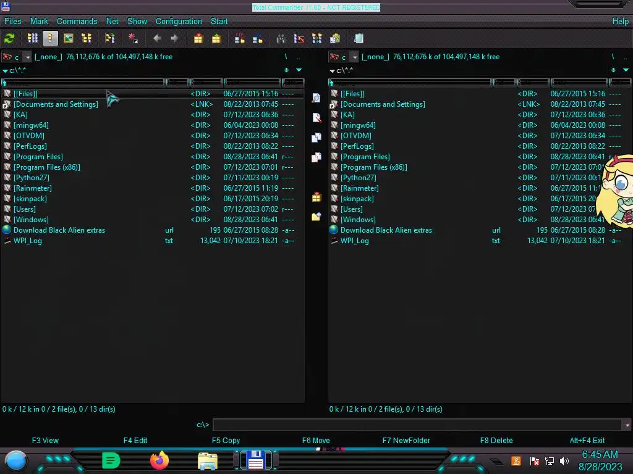Switch to brief file names view icon
Screen dimensions: 633x474
[x=32, y=39]
